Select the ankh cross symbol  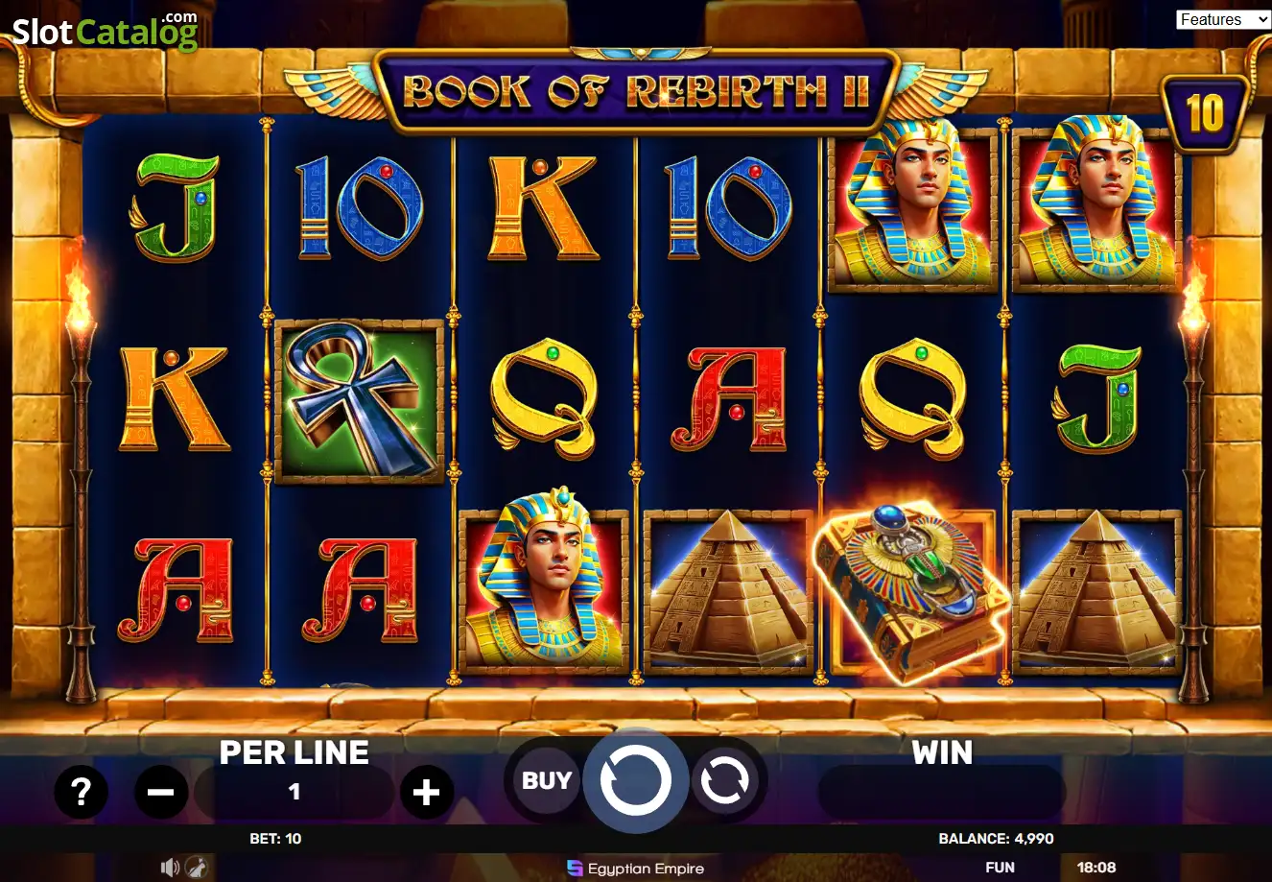(x=360, y=400)
